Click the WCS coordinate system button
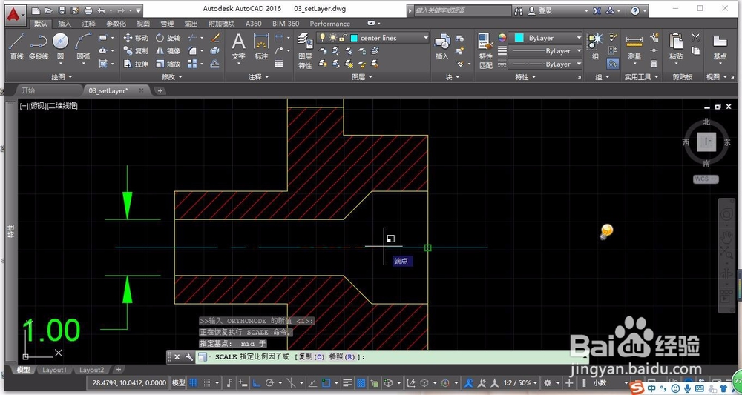Screen dimensions: 742x395 click(x=706, y=179)
